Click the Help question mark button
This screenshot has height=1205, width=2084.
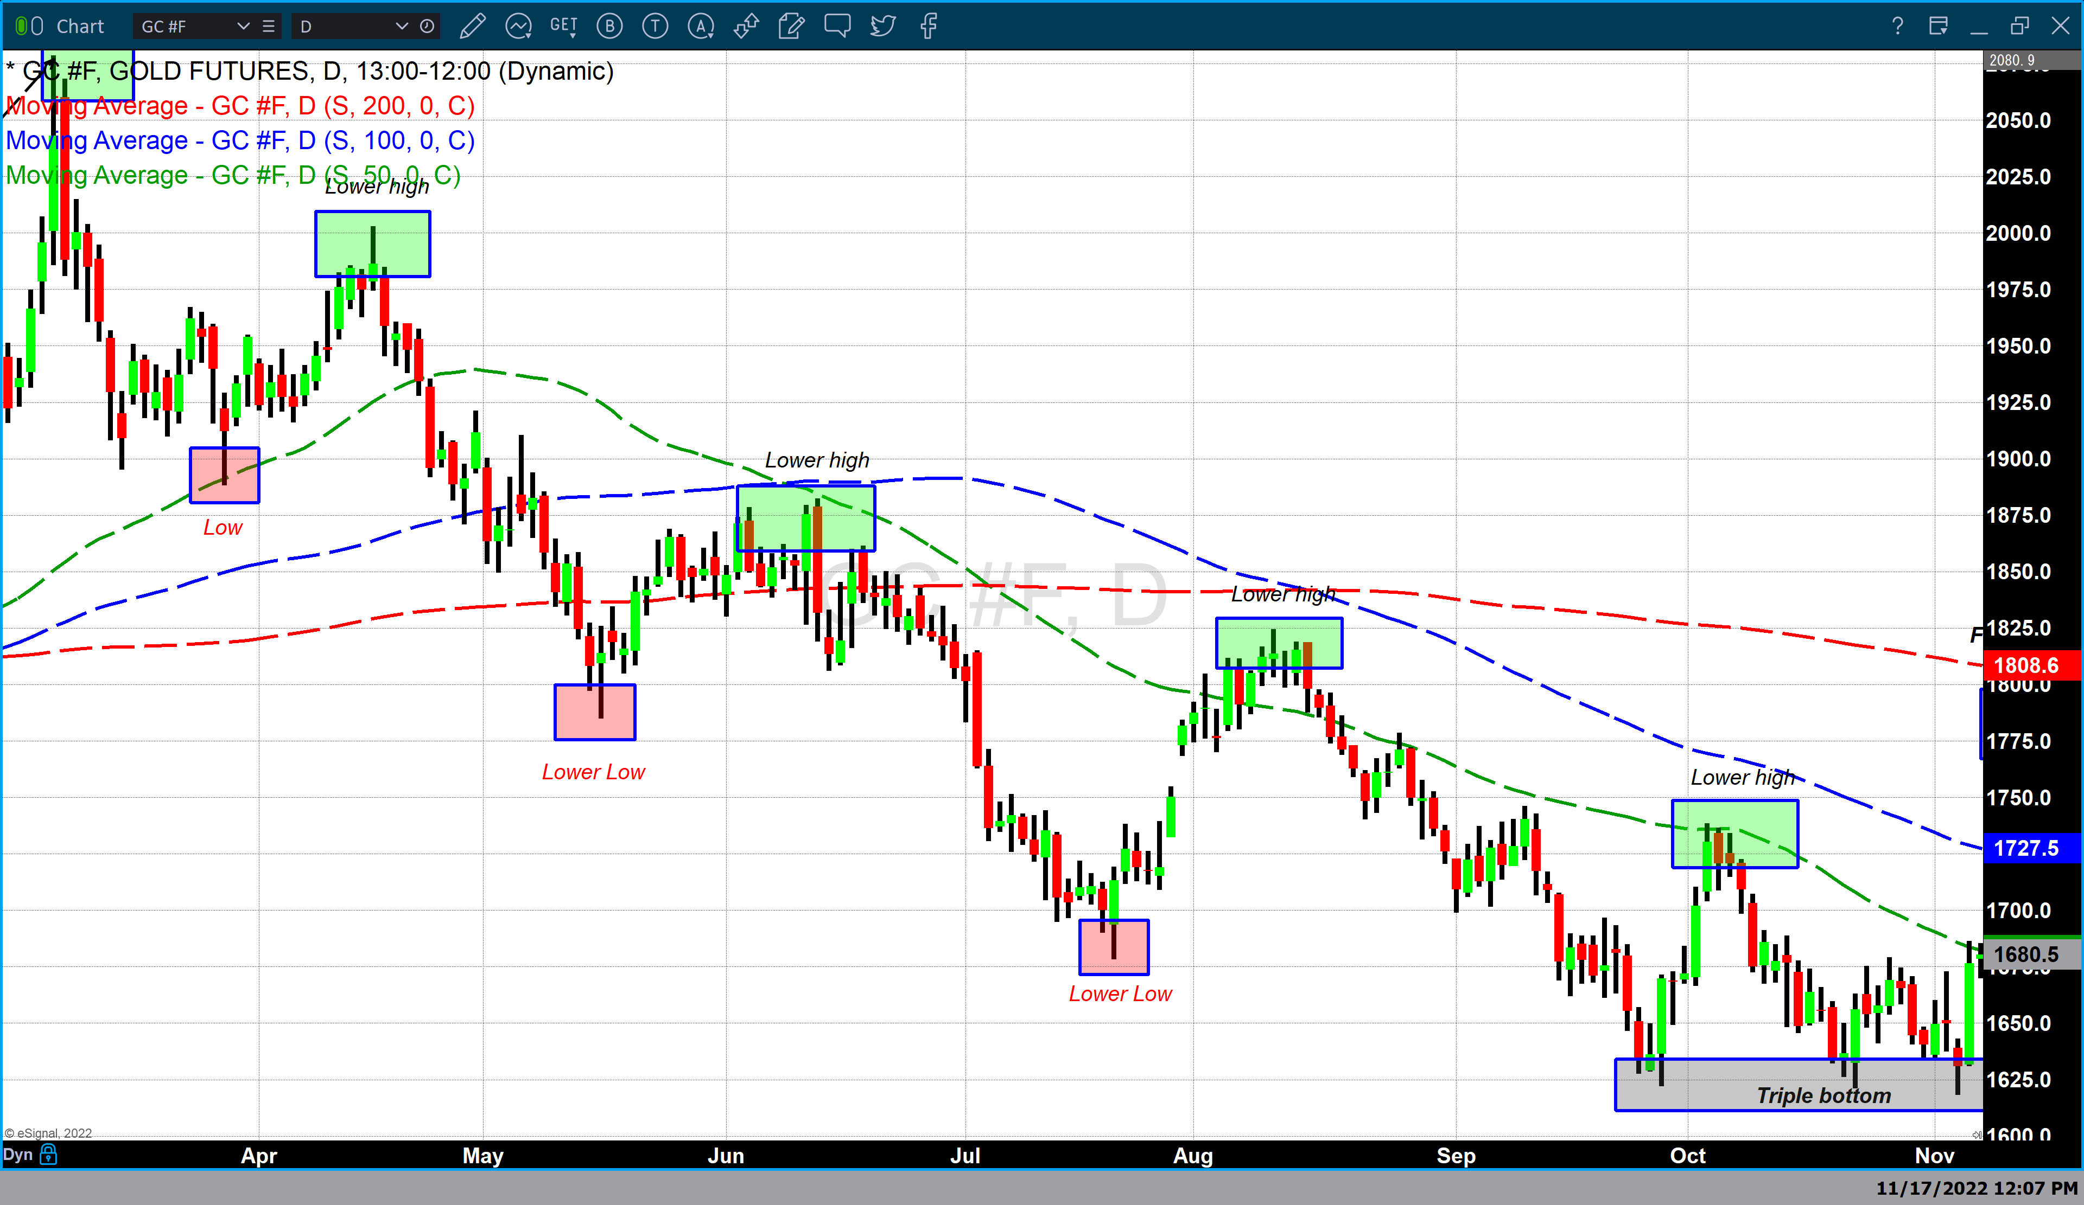click(1897, 25)
